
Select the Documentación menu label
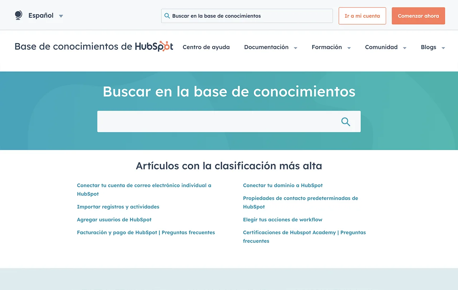(266, 47)
